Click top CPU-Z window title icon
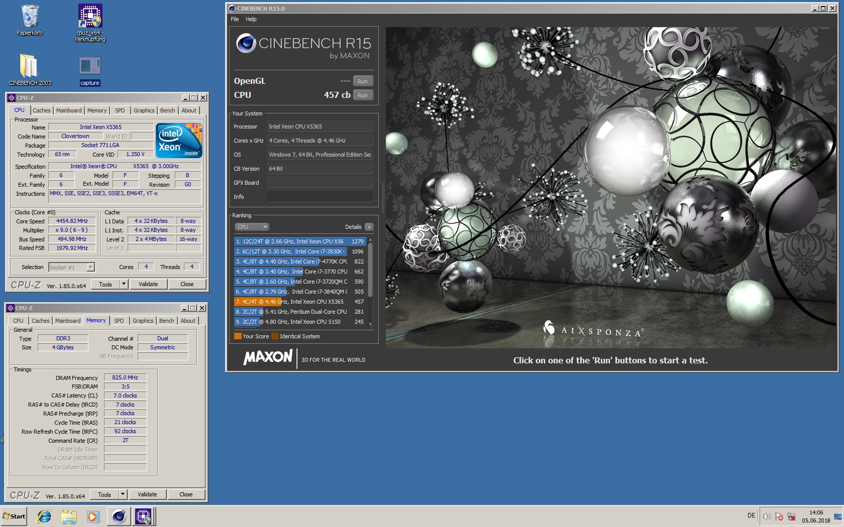 pyautogui.click(x=12, y=98)
